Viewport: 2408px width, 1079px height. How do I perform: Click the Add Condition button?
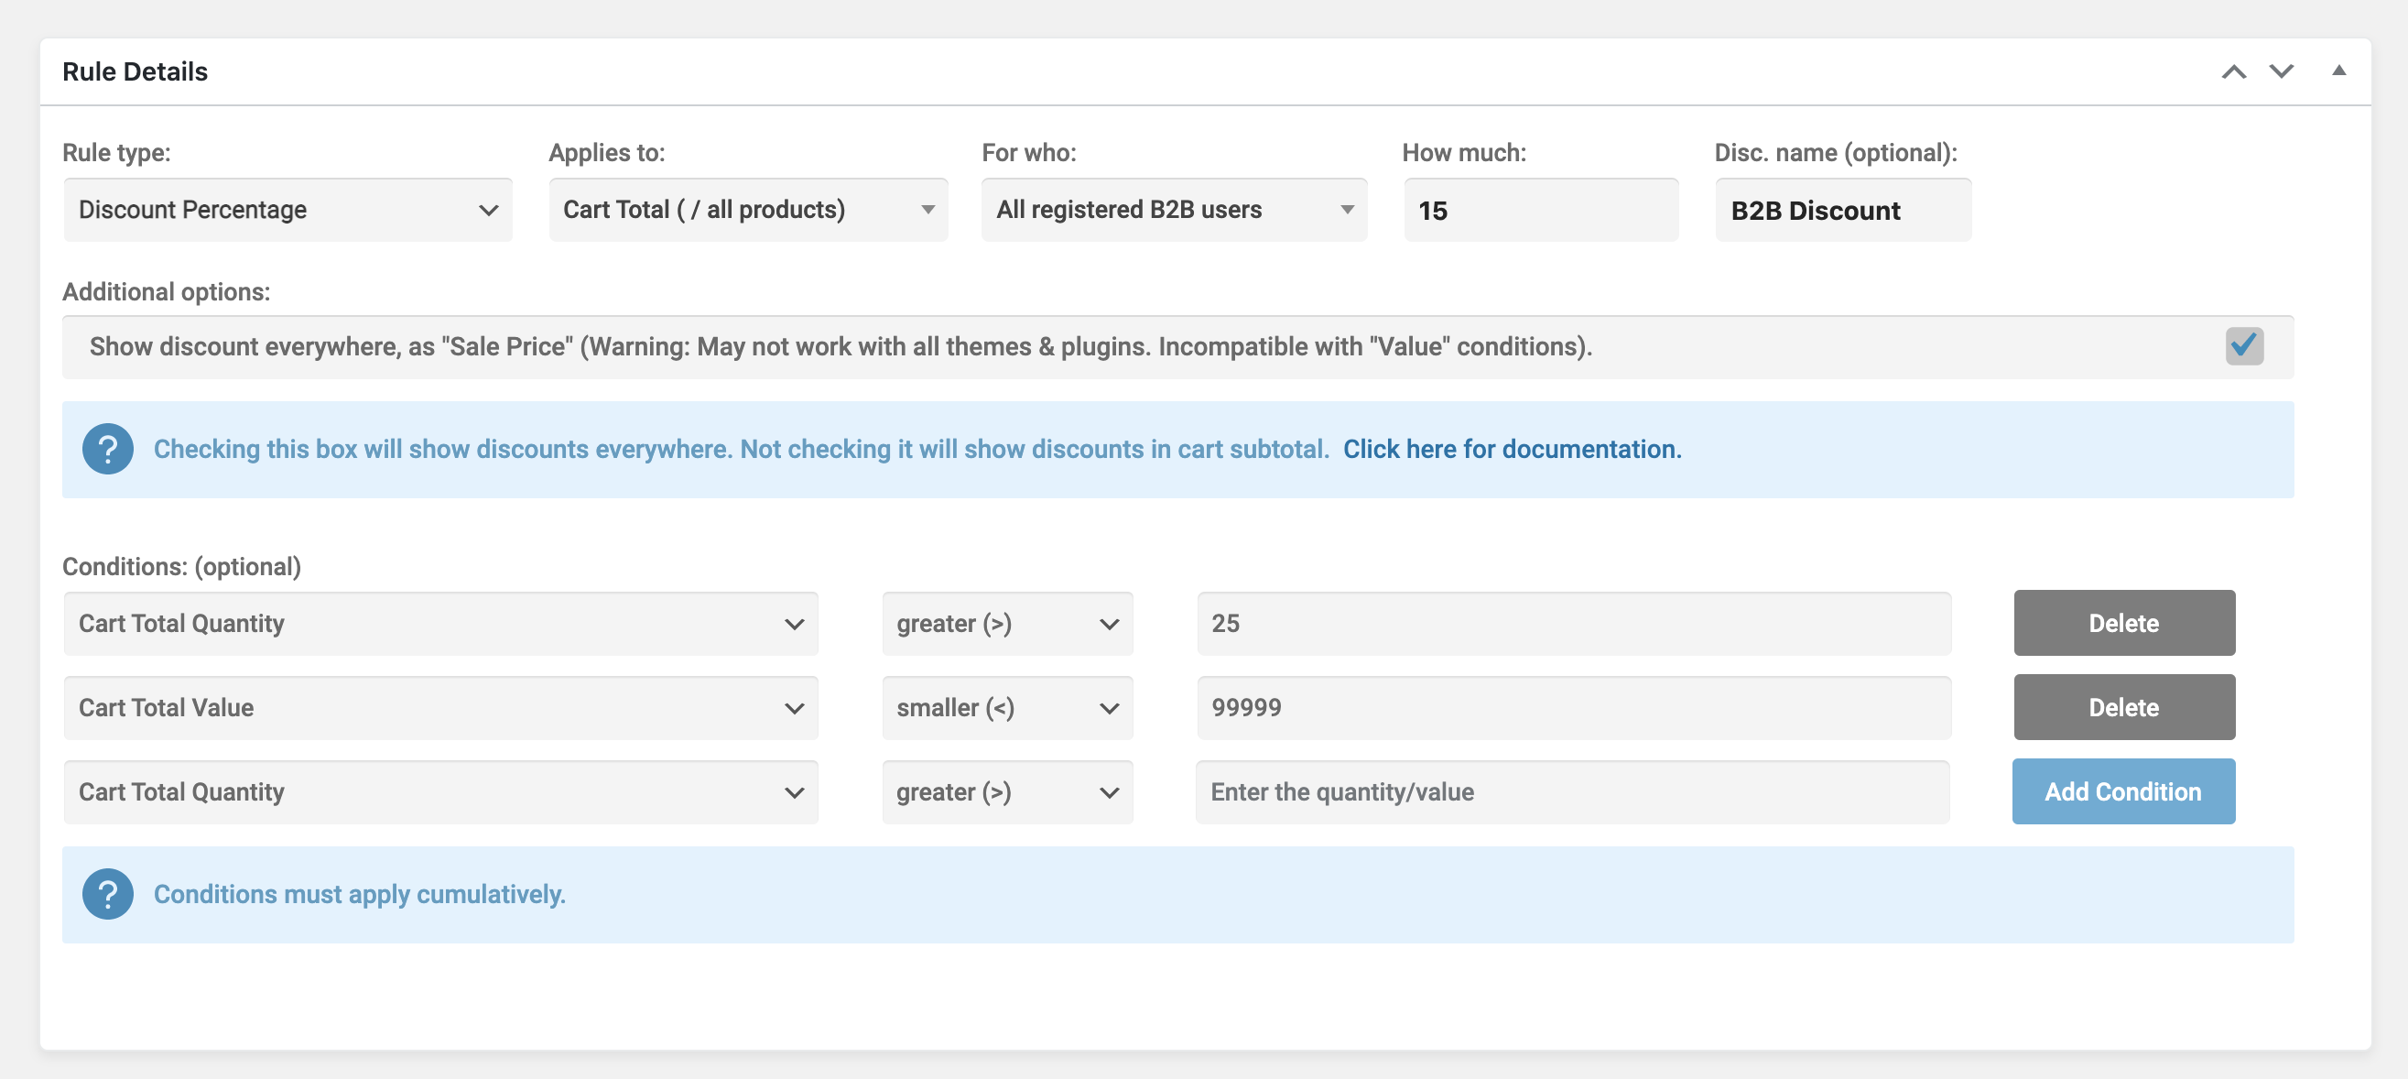[2123, 791]
